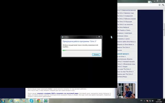Open the network tray icon
This screenshot has width=165, height=103.
[150, 101]
